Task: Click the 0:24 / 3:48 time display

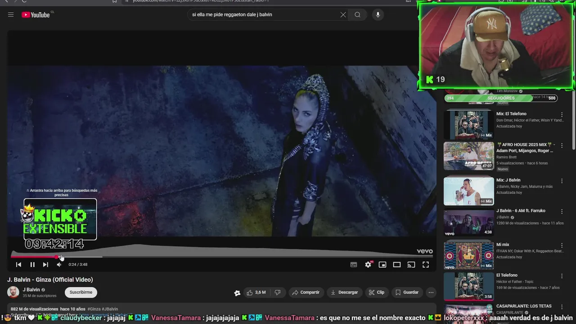Action: tap(78, 265)
